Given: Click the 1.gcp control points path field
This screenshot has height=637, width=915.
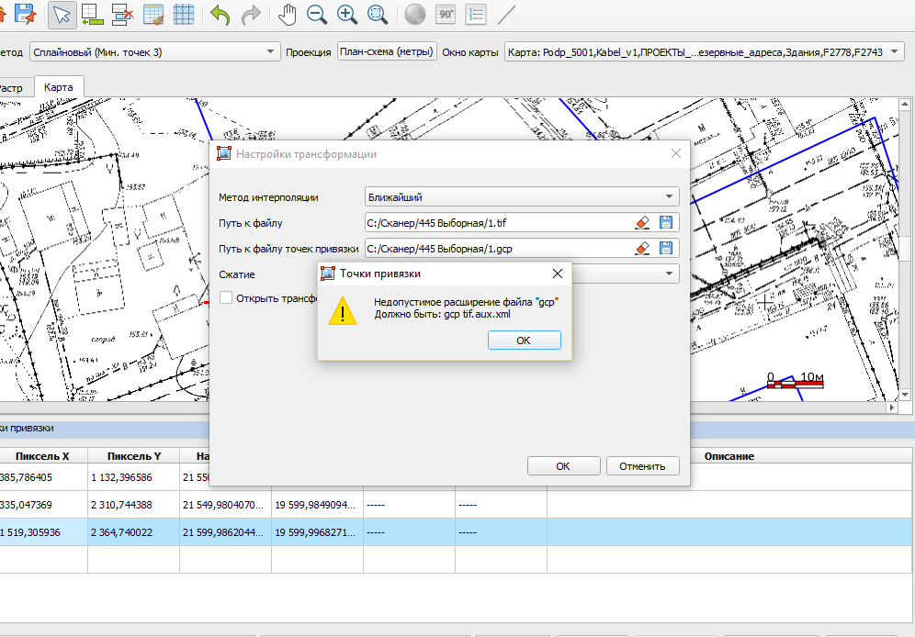Looking at the screenshot, I should [496, 248].
